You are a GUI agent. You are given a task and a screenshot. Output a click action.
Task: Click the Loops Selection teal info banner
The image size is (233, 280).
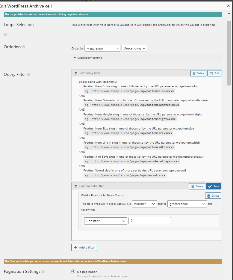click(x=113, y=14)
